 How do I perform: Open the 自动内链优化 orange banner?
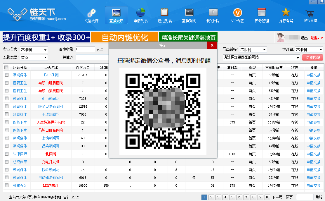pyautogui.click(x=125, y=37)
